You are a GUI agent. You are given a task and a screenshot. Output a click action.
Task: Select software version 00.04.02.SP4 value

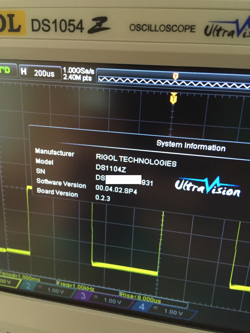[x=116, y=189]
